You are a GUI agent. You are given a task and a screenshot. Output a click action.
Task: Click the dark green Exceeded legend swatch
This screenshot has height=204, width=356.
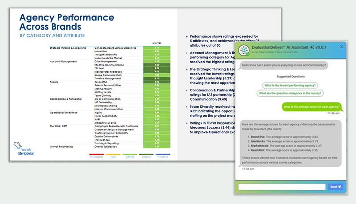click(x=146, y=154)
